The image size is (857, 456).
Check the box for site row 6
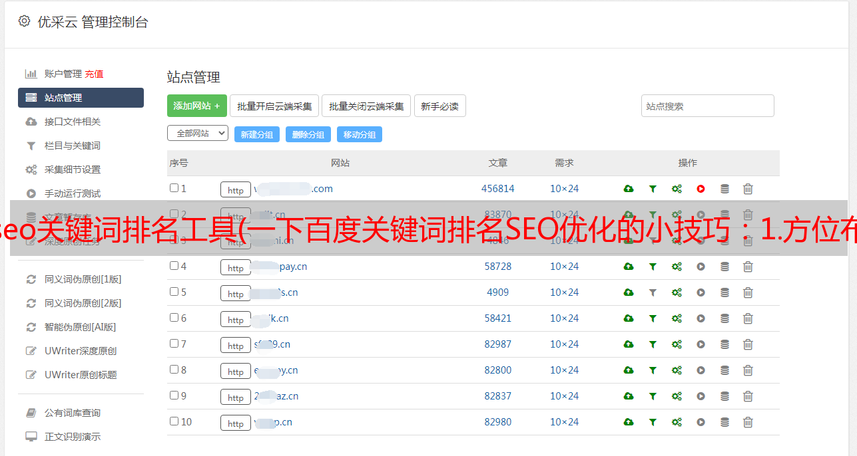pyautogui.click(x=174, y=318)
